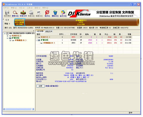
Task: Click the 数字 status bar indicator
Action: [x=131, y=113]
